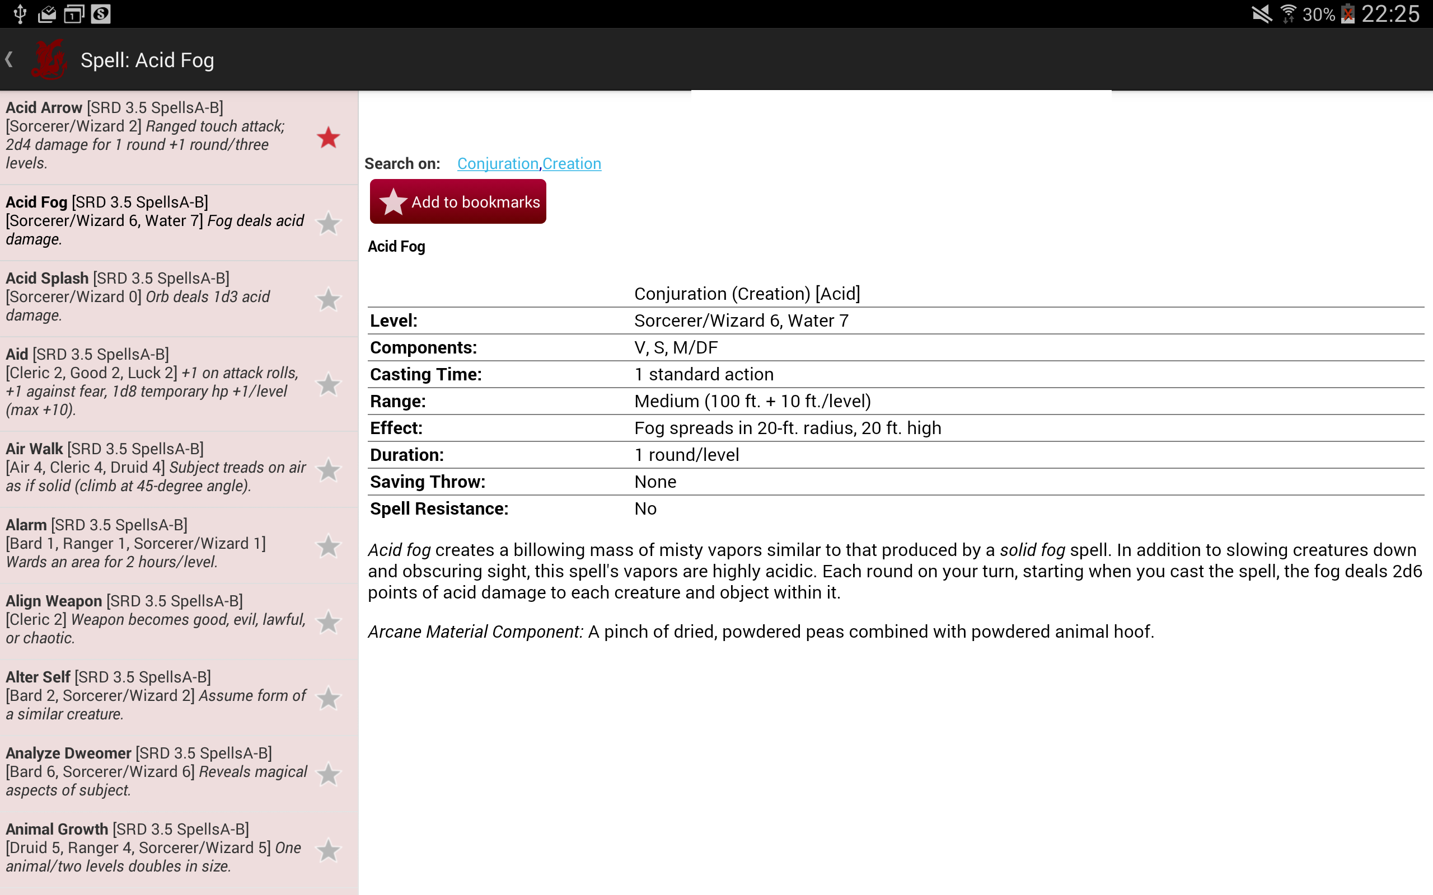Tap the italic 'solid fog' reference in description
The image size is (1433, 895).
tap(1032, 550)
